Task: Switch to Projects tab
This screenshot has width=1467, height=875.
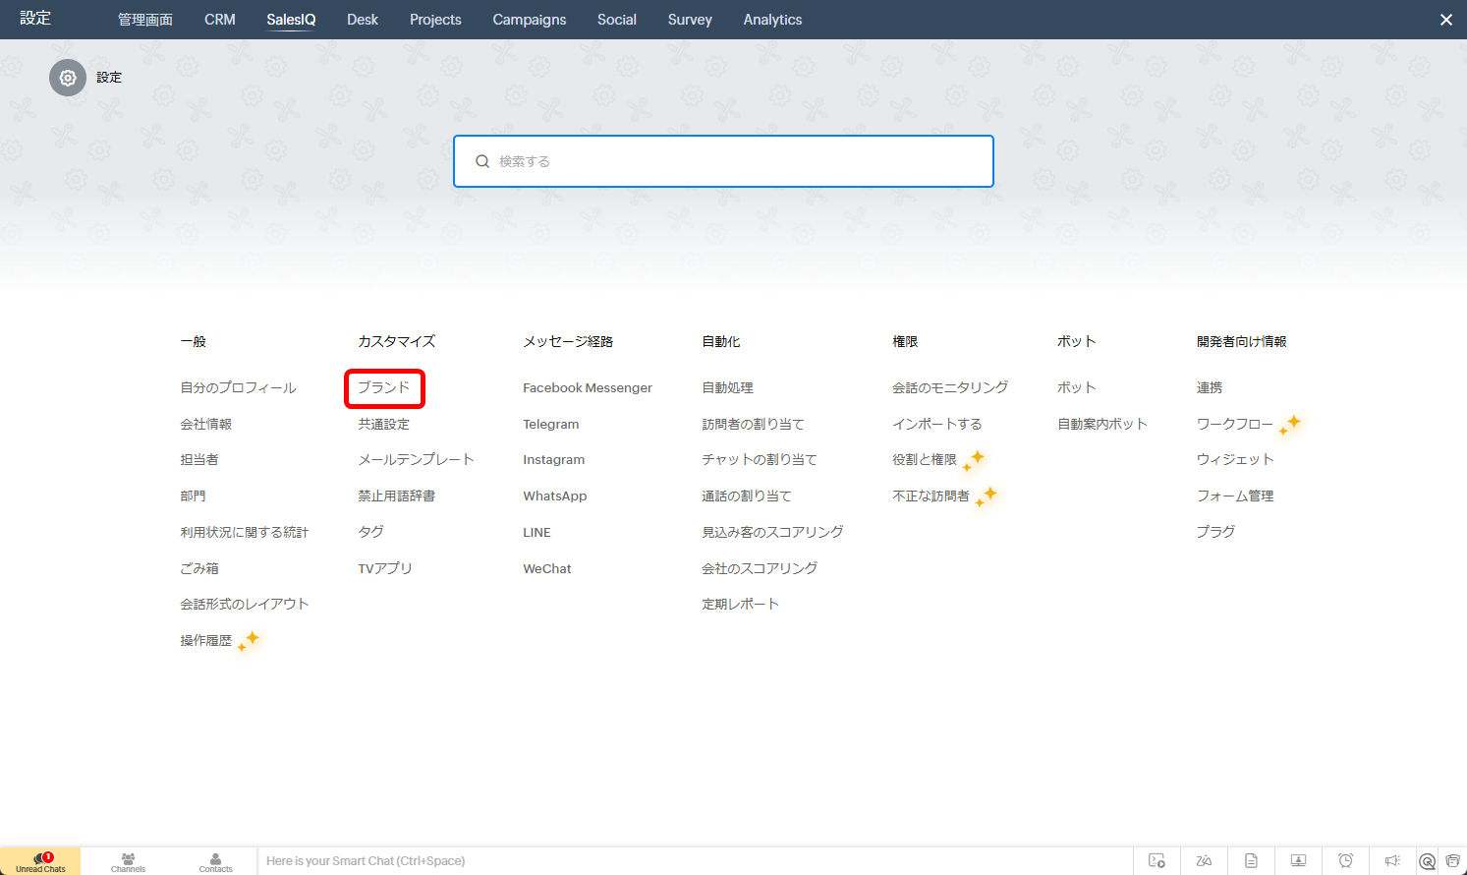Action: click(435, 20)
